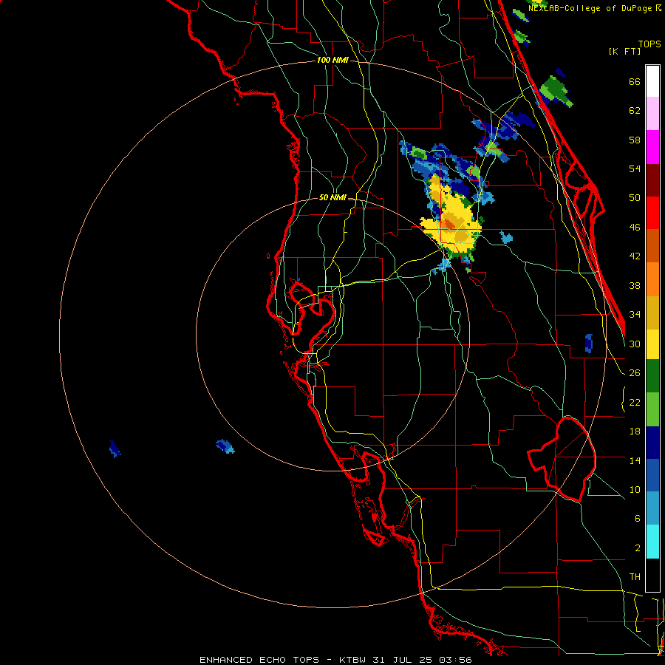Click the '66' legend value

click(635, 81)
